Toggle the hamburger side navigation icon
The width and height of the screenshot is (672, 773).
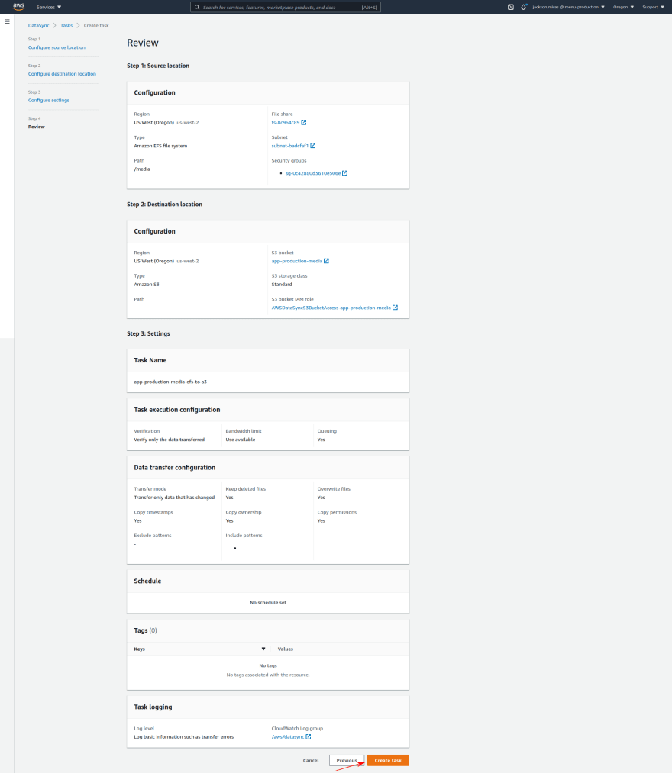coord(7,21)
